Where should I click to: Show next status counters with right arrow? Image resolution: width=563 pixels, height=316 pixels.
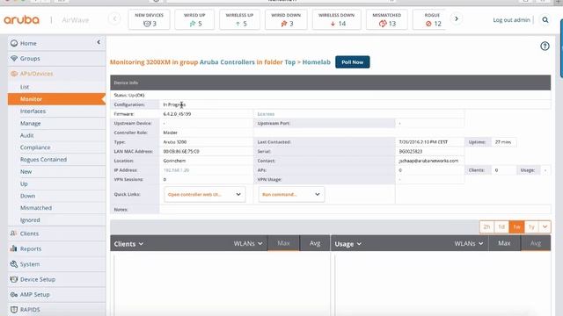[x=457, y=19]
